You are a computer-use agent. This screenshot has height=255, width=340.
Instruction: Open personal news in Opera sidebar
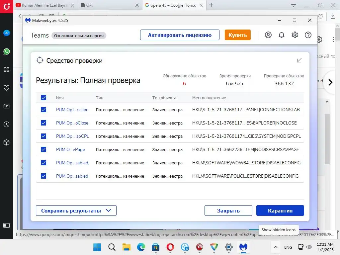(x=7, y=106)
